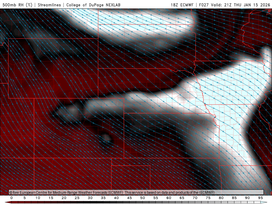Click the '10' color scale label
This screenshot has width=272, height=204.
click(x=38, y=198)
